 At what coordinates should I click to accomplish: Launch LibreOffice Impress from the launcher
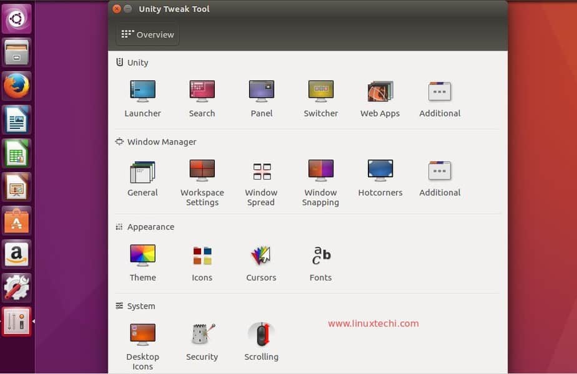17,187
